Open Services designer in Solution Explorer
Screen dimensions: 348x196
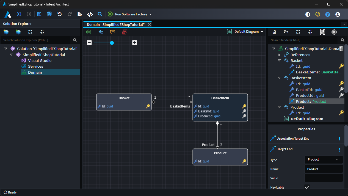35,66
